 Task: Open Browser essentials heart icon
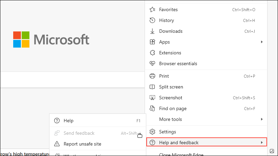tap(152, 64)
